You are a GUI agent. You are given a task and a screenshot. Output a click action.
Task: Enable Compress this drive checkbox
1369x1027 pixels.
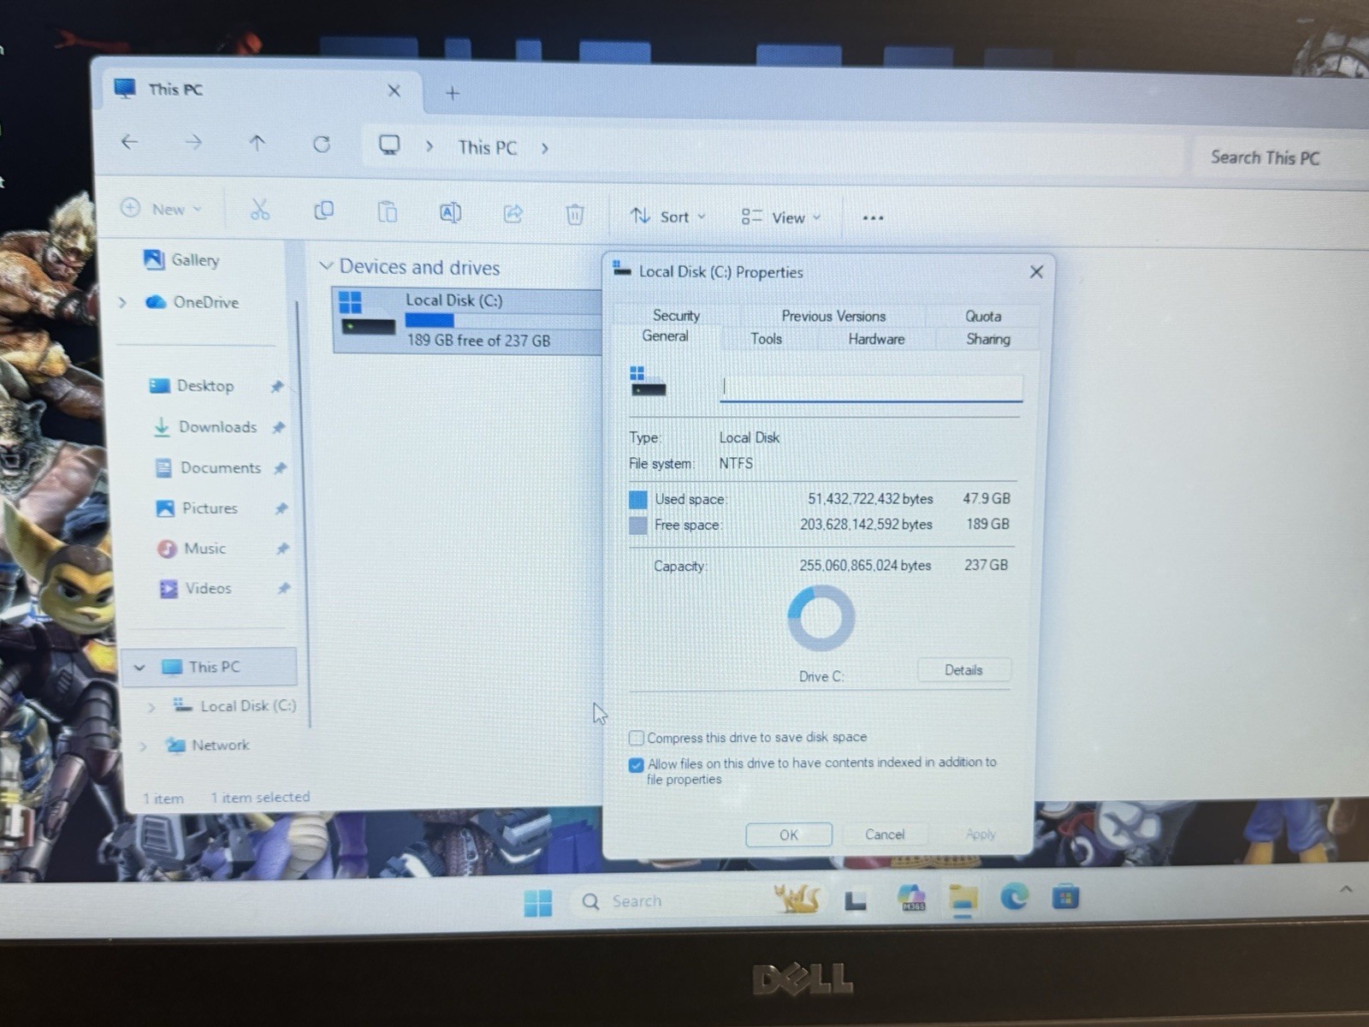[x=636, y=738]
